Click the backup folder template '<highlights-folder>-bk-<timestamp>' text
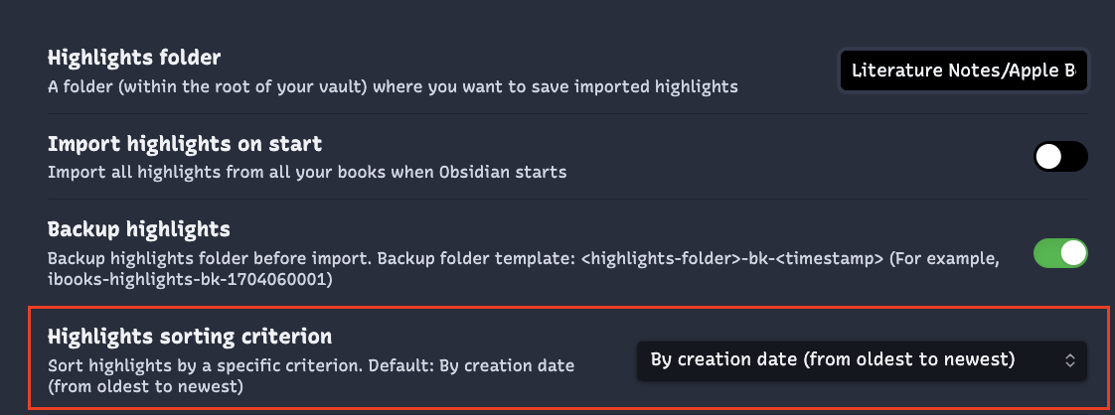The image size is (1115, 415). tap(732, 259)
